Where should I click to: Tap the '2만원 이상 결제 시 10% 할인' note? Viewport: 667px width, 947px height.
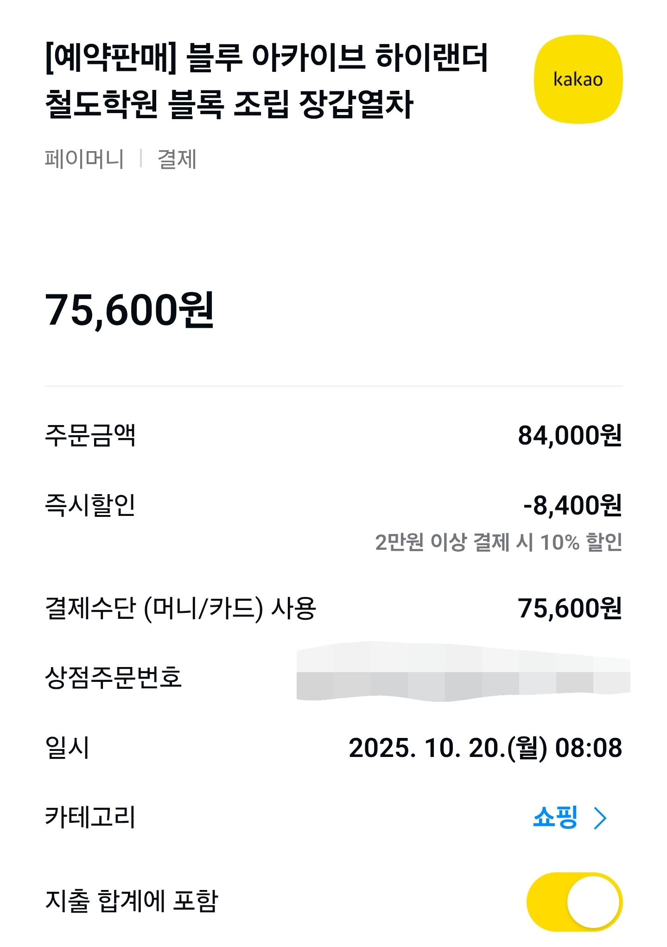(498, 542)
